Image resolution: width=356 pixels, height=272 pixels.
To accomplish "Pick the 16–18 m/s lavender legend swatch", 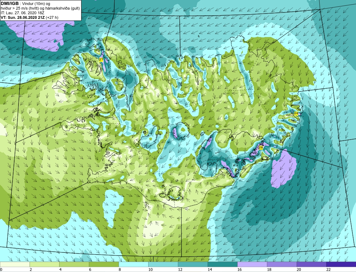I will point(252,264).
